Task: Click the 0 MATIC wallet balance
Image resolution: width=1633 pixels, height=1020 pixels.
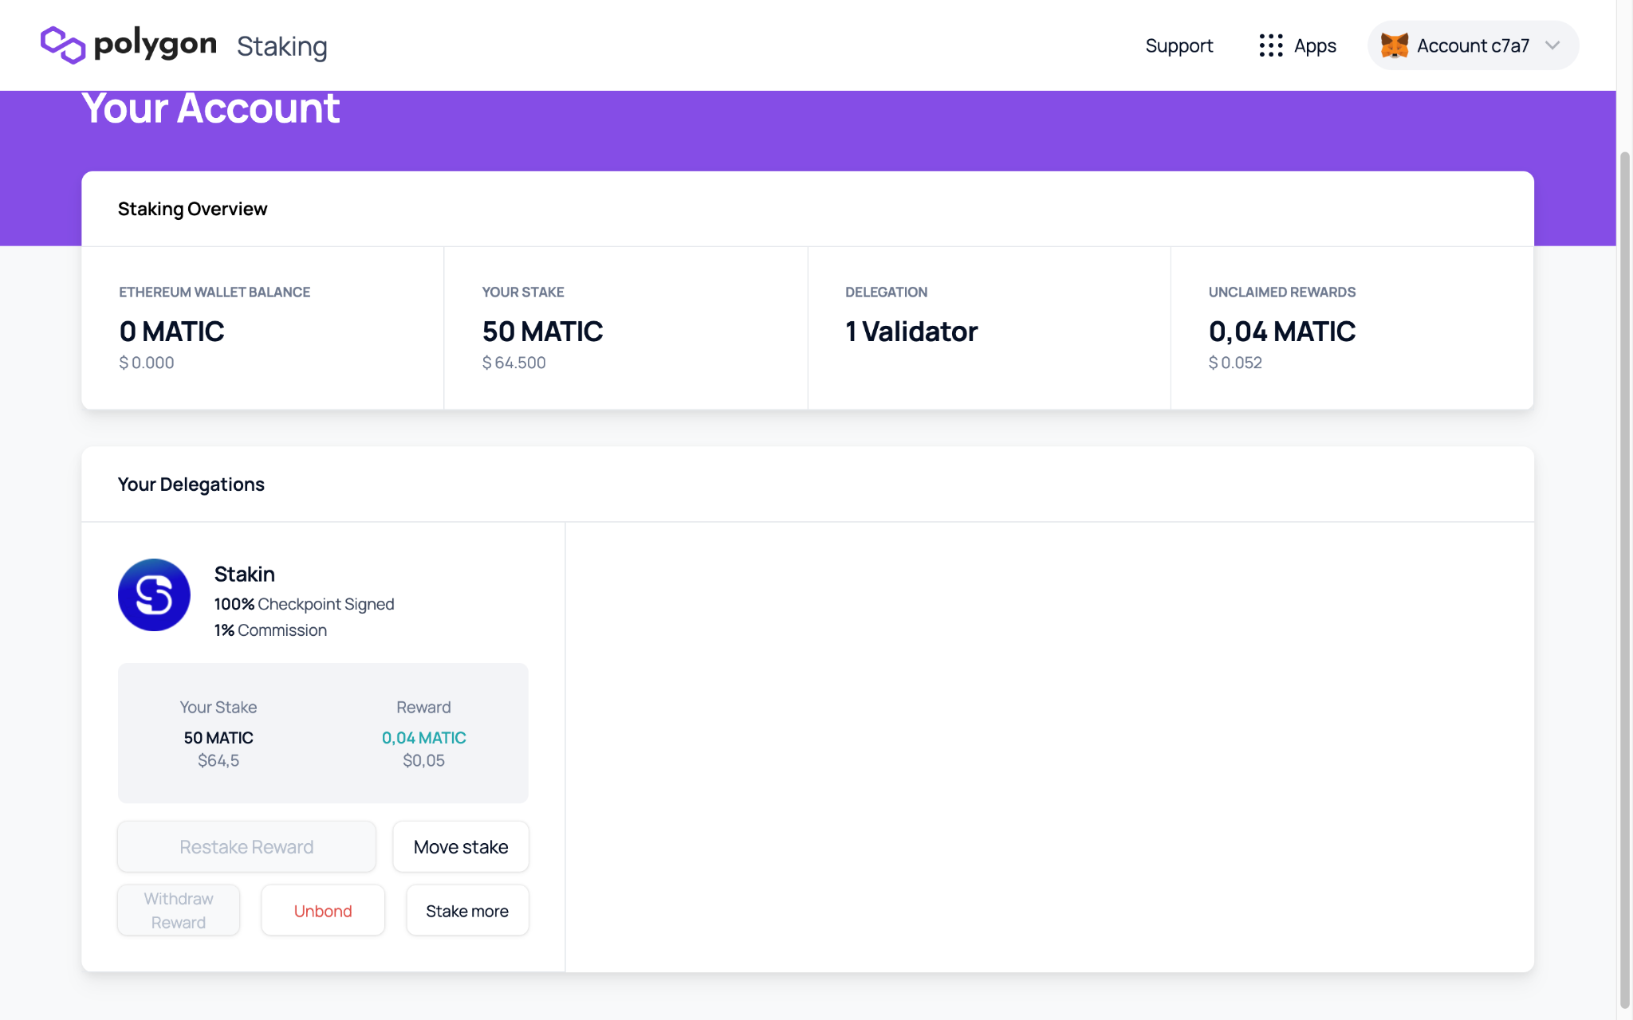Action: (x=171, y=331)
